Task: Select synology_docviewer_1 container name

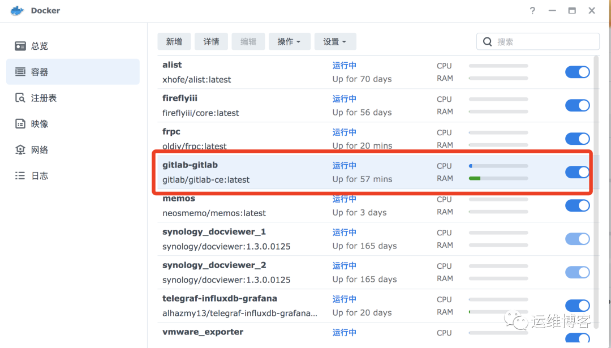Action: (x=214, y=232)
